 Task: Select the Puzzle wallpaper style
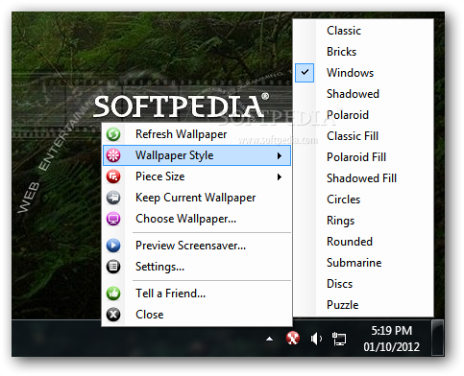(x=363, y=305)
